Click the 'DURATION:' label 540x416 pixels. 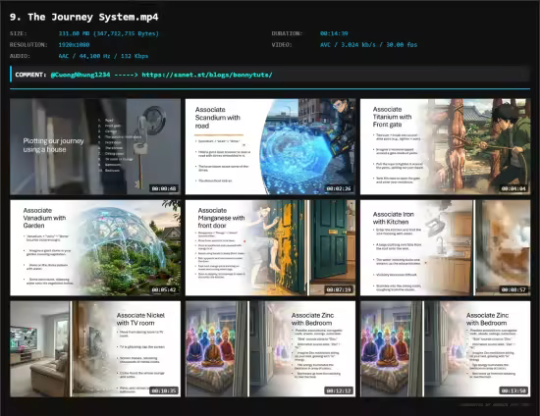pos(287,33)
